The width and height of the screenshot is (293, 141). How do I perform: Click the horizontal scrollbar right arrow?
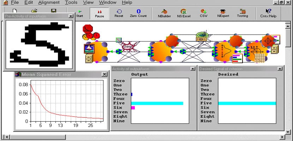282,137
